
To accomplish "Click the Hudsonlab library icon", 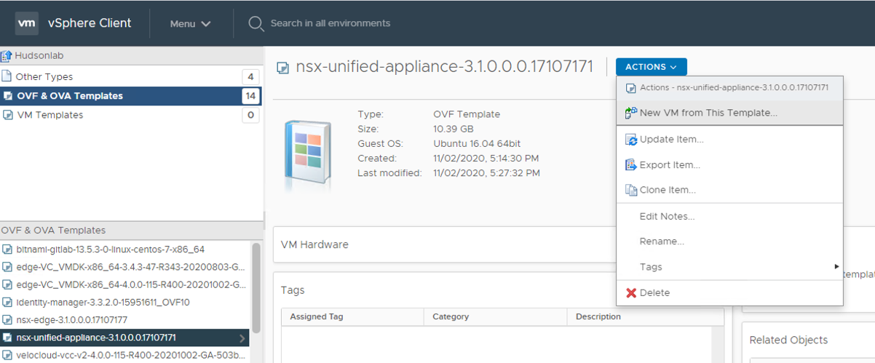I will (7, 55).
